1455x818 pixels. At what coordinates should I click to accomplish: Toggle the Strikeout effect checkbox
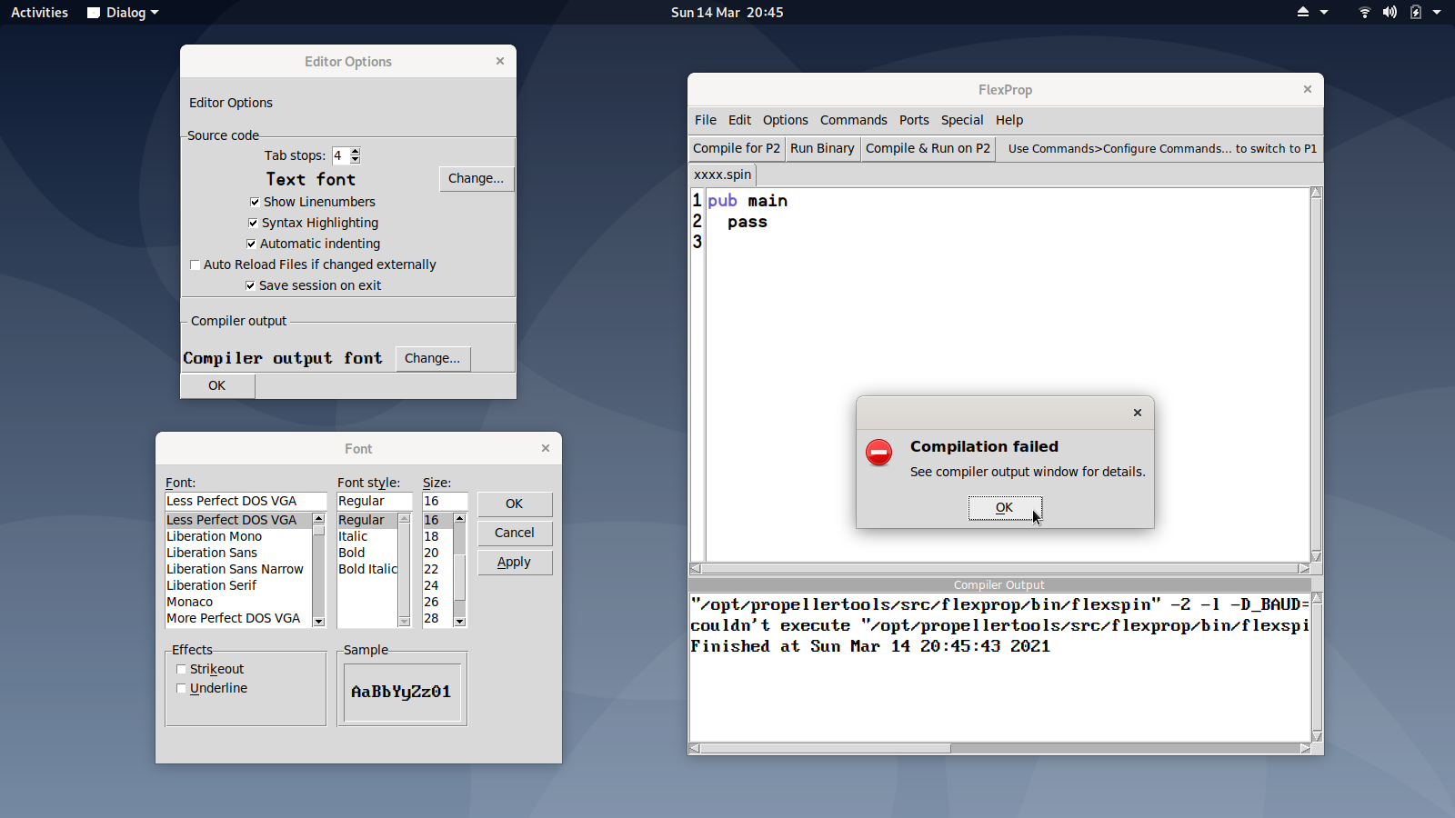(x=181, y=669)
